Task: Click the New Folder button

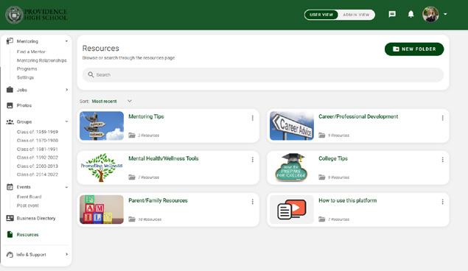Action: point(414,49)
